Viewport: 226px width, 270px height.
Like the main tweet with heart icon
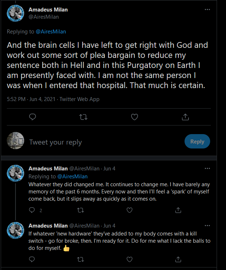pyautogui.click(x=134, y=117)
